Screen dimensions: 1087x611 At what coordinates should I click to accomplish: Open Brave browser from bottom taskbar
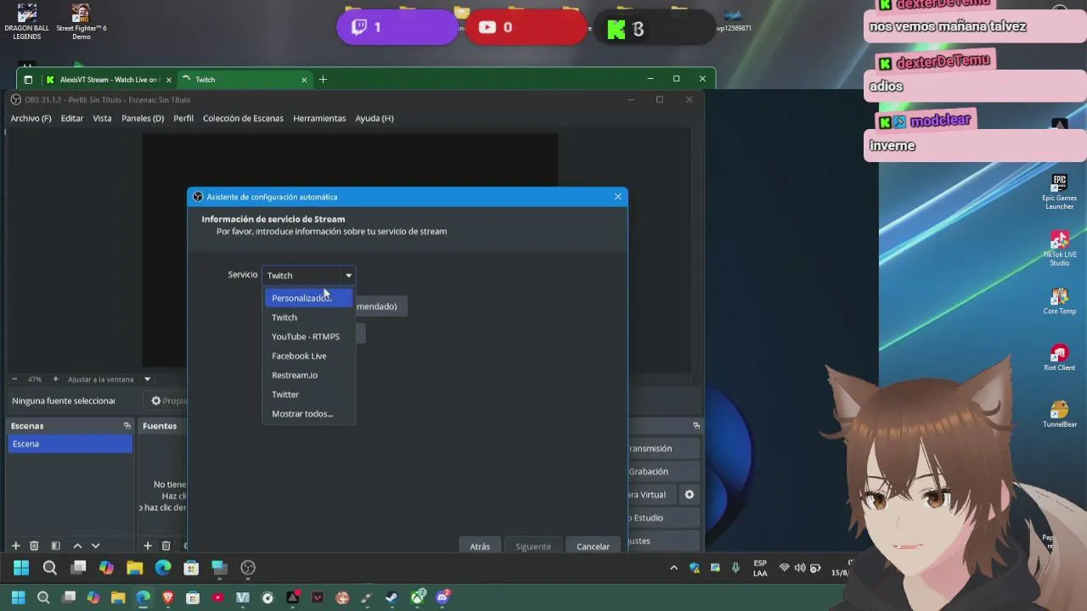[168, 597]
